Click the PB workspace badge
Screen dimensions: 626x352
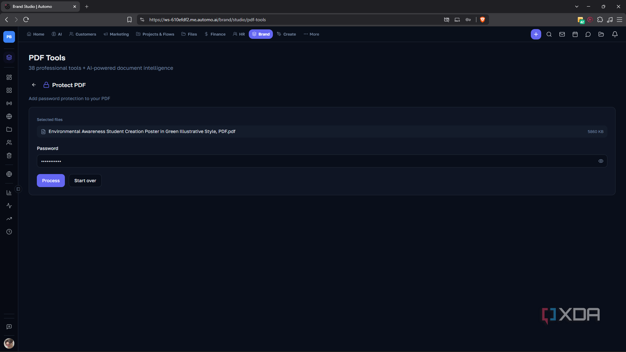(9, 37)
